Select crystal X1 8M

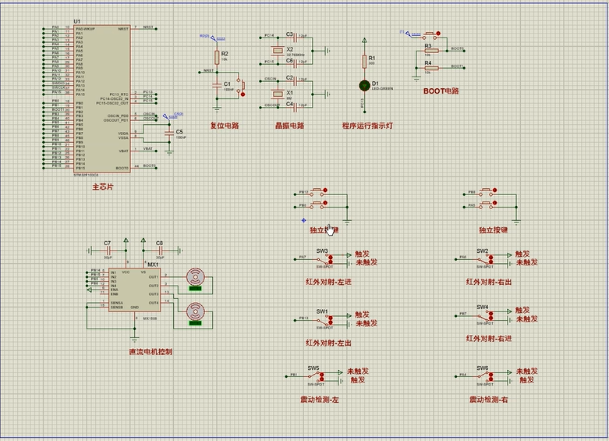[x=278, y=94]
